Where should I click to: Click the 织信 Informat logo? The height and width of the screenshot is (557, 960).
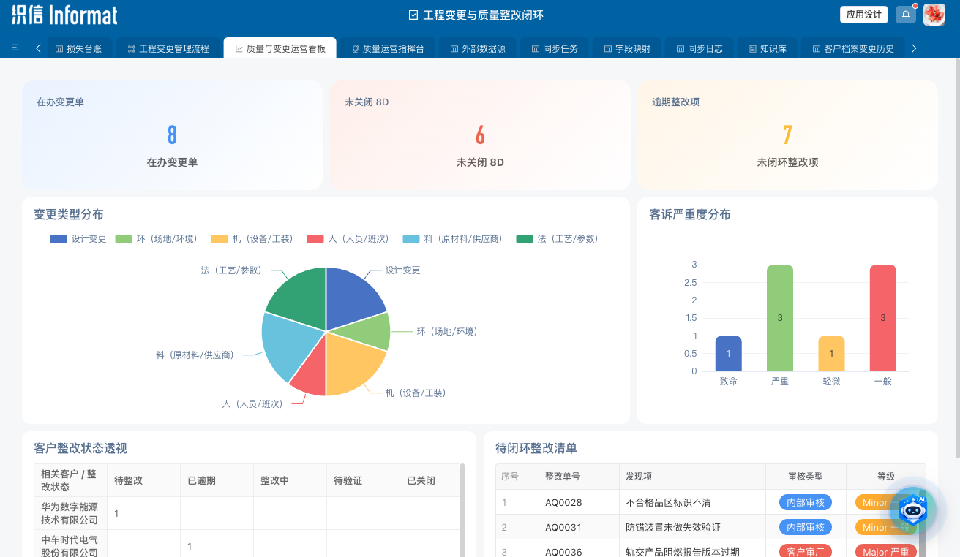point(64,15)
